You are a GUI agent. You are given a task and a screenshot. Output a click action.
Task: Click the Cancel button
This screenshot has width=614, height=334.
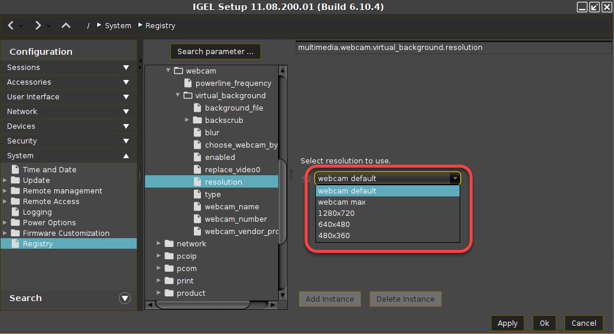click(583, 323)
